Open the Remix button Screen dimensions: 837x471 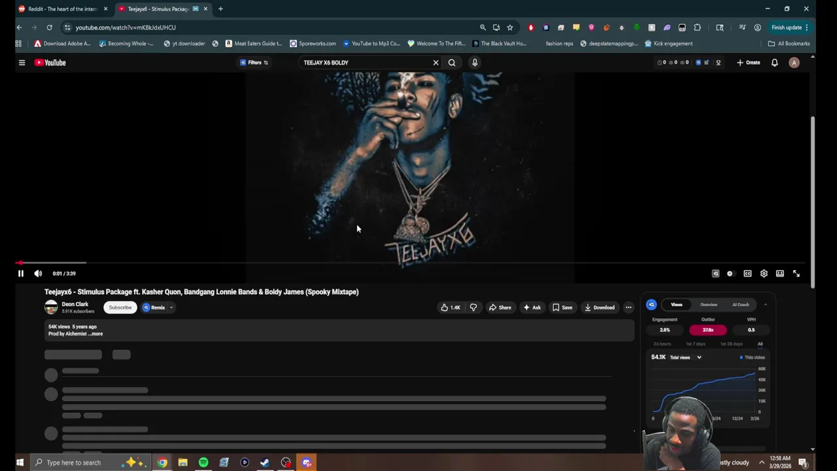[154, 307]
